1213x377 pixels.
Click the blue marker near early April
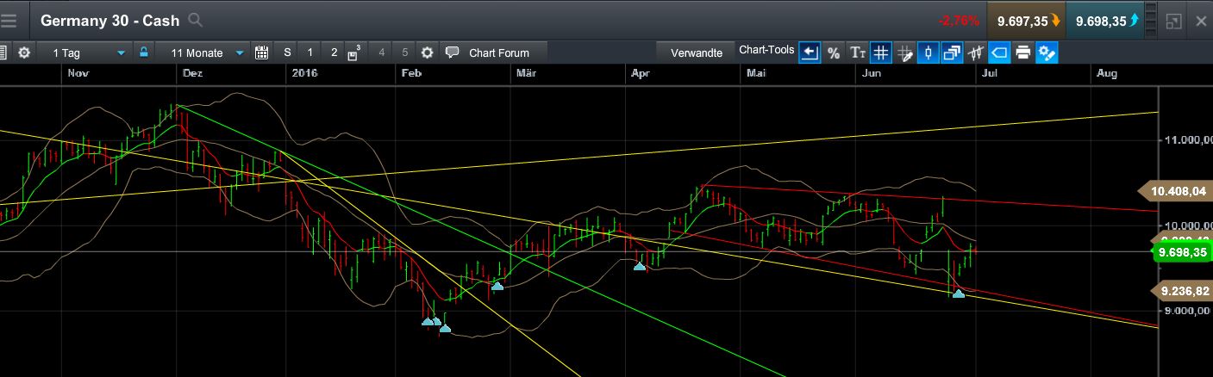point(640,266)
